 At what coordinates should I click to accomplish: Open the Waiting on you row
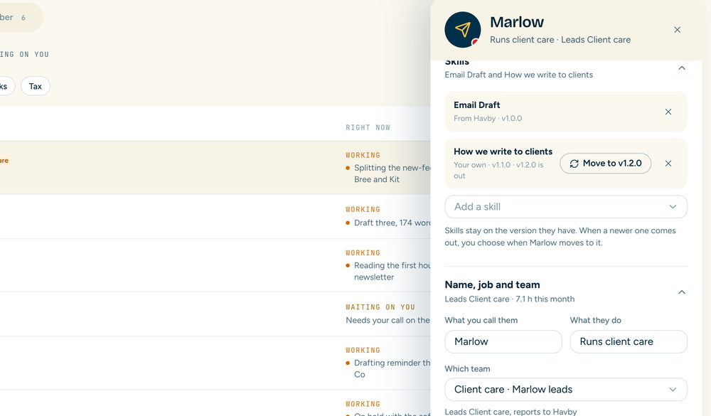click(215, 314)
